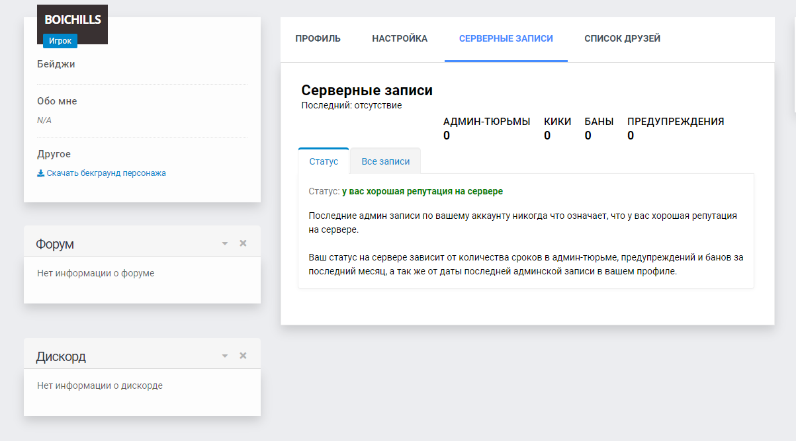Image resolution: width=796 pixels, height=441 pixels.
Task: Click the Игрок role badge
Action: [x=60, y=41]
